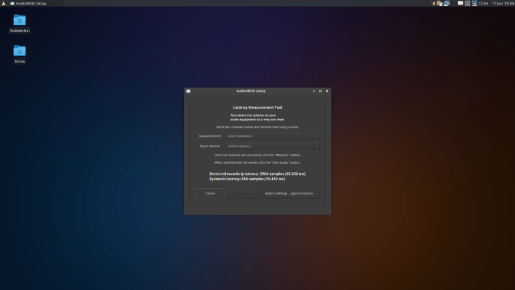Open the Home folder desktop icon
The image size is (515, 290).
point(20,50)
